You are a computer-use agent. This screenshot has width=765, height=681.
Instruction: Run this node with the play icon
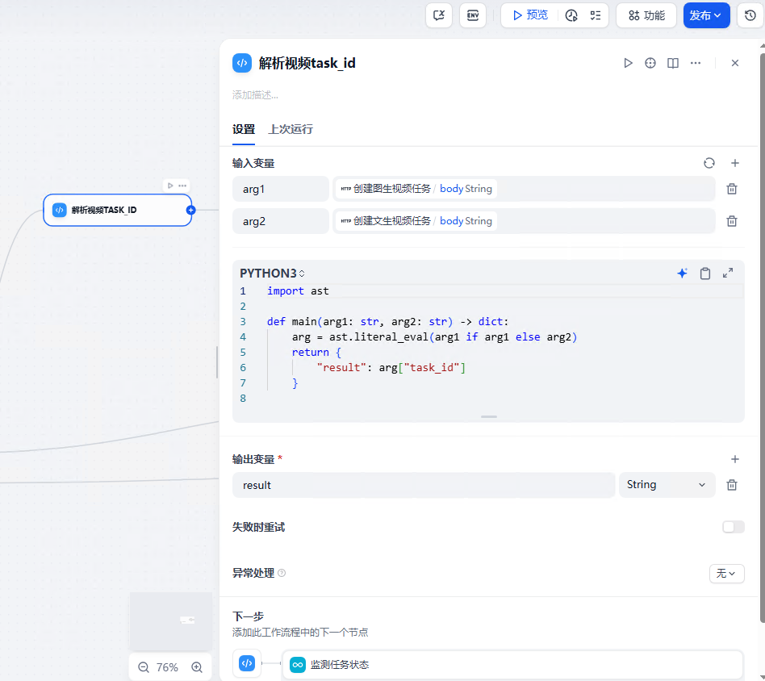point(628,63)
